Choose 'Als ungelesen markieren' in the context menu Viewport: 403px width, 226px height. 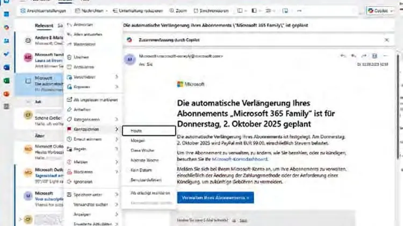coord(91,99)
